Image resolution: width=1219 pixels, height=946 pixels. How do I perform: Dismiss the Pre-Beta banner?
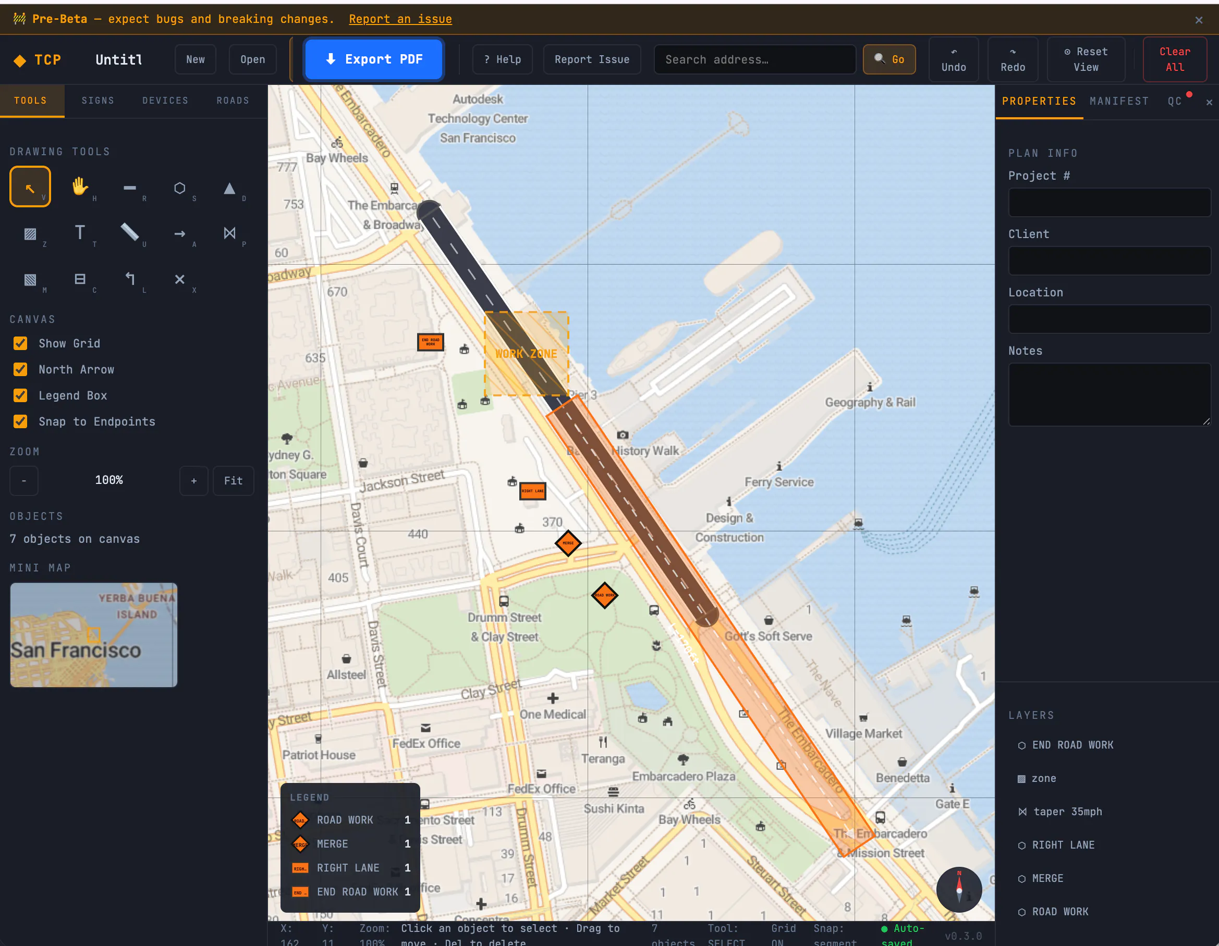point(1198,20)
